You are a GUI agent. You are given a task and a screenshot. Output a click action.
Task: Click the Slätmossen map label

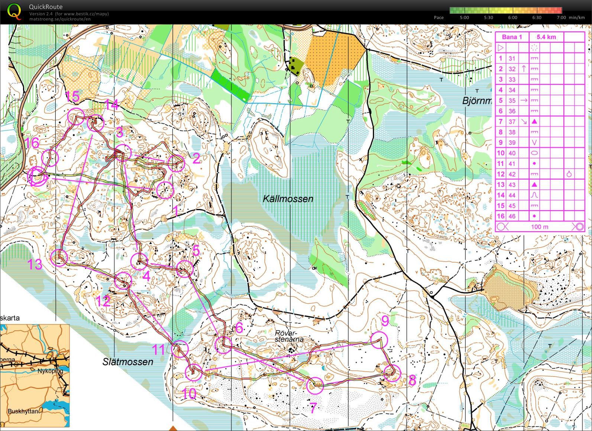[128, 362]
